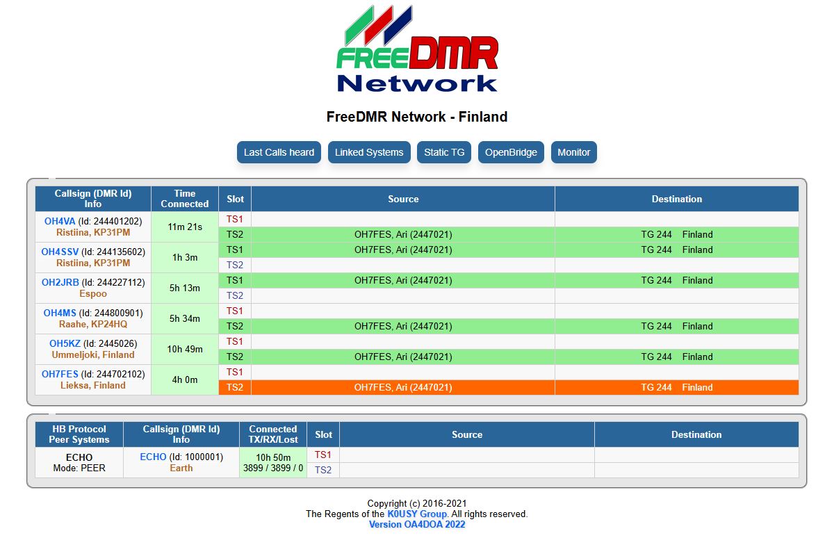Click the 'Time Connected' column header
Viewport: 825px width, 547px height.
click(x=185, y=199)
